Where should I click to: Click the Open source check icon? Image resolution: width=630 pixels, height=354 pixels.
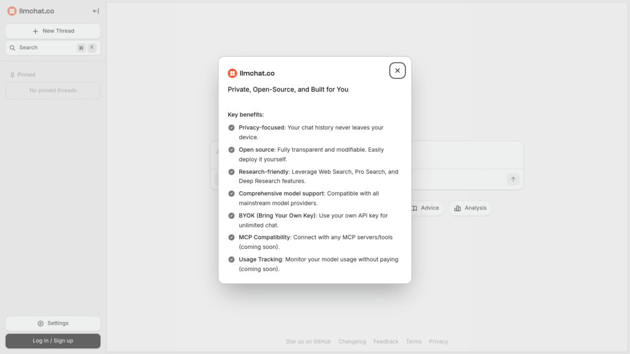[x=231, y=150]
